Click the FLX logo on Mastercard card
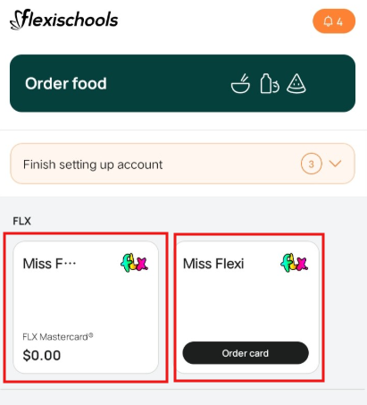 134,263
